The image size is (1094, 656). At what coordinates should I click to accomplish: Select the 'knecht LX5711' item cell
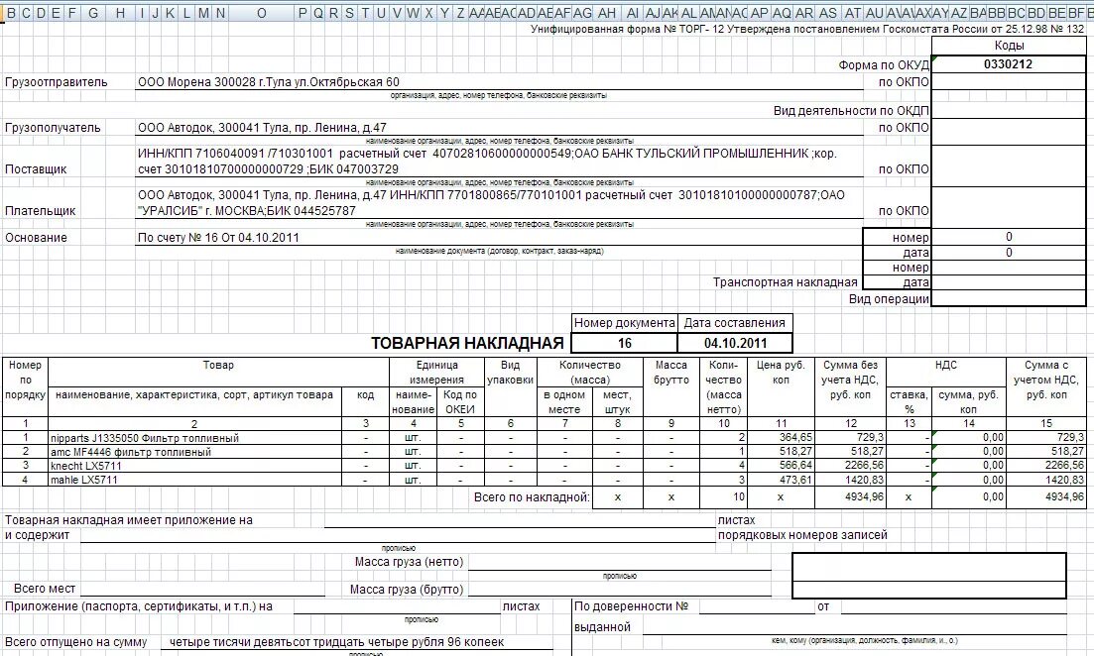(194, 466)
